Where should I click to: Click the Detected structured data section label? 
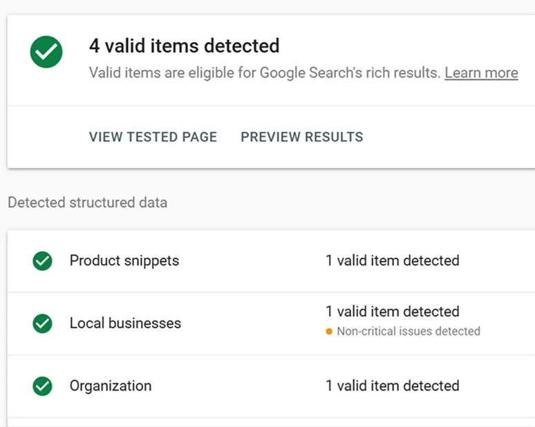(x=87, y=202)
